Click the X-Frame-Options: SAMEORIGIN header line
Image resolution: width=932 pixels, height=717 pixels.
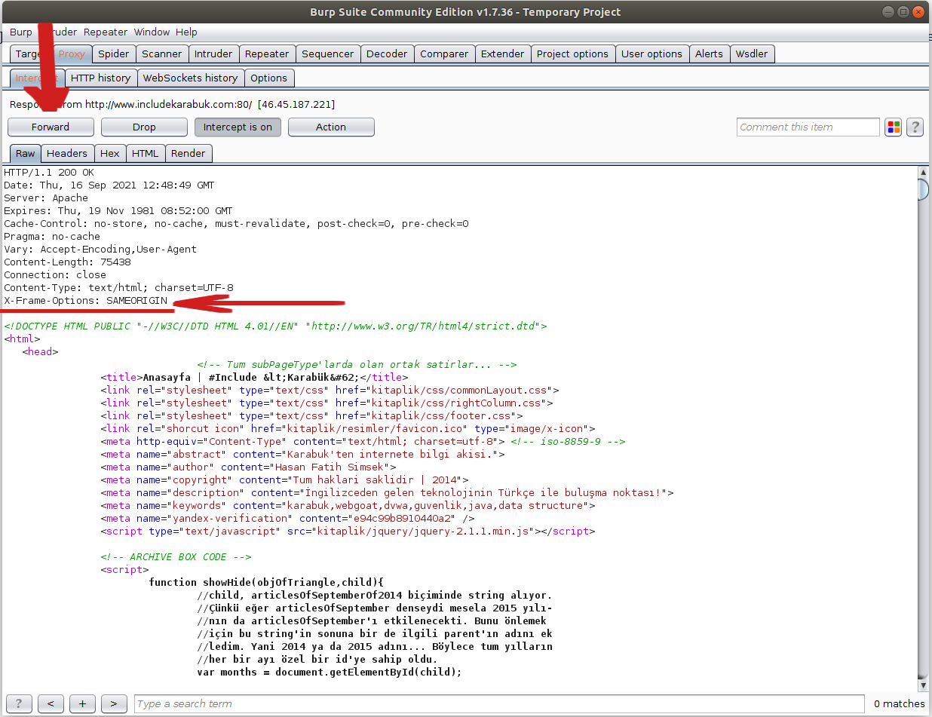click(x=86, y=301)
